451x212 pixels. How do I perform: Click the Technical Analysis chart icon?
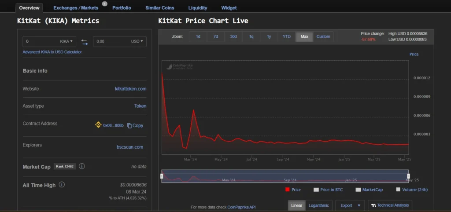click(373, 205)
